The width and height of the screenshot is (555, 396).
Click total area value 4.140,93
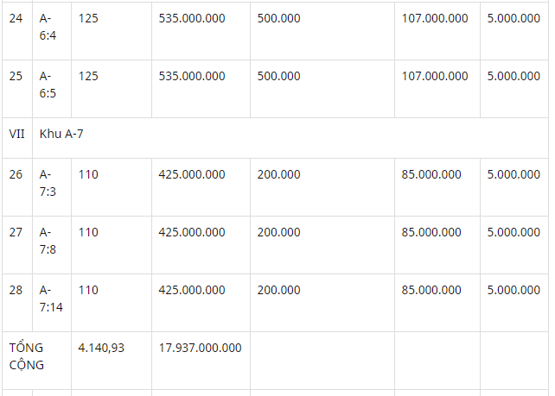click(101, 348)
